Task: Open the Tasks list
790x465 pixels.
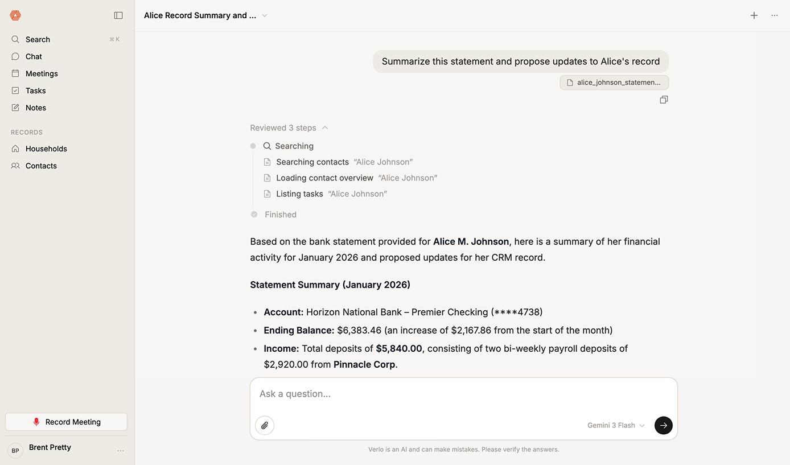Action: (35, 90)
